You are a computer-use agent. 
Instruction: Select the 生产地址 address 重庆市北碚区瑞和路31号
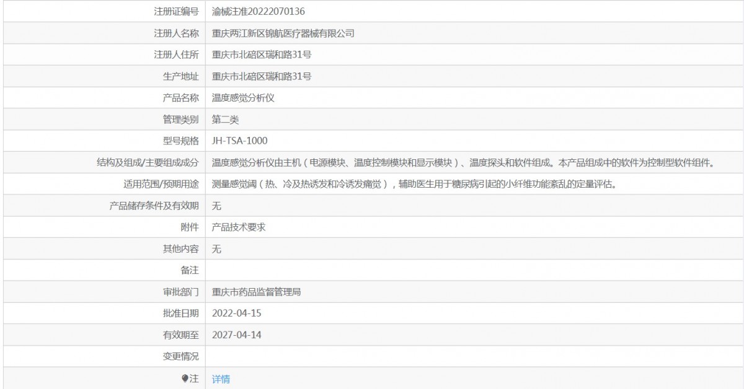click(x=262, y=76)
